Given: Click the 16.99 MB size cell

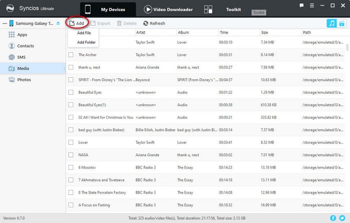Looking at the screenshot, I should 268,205.
